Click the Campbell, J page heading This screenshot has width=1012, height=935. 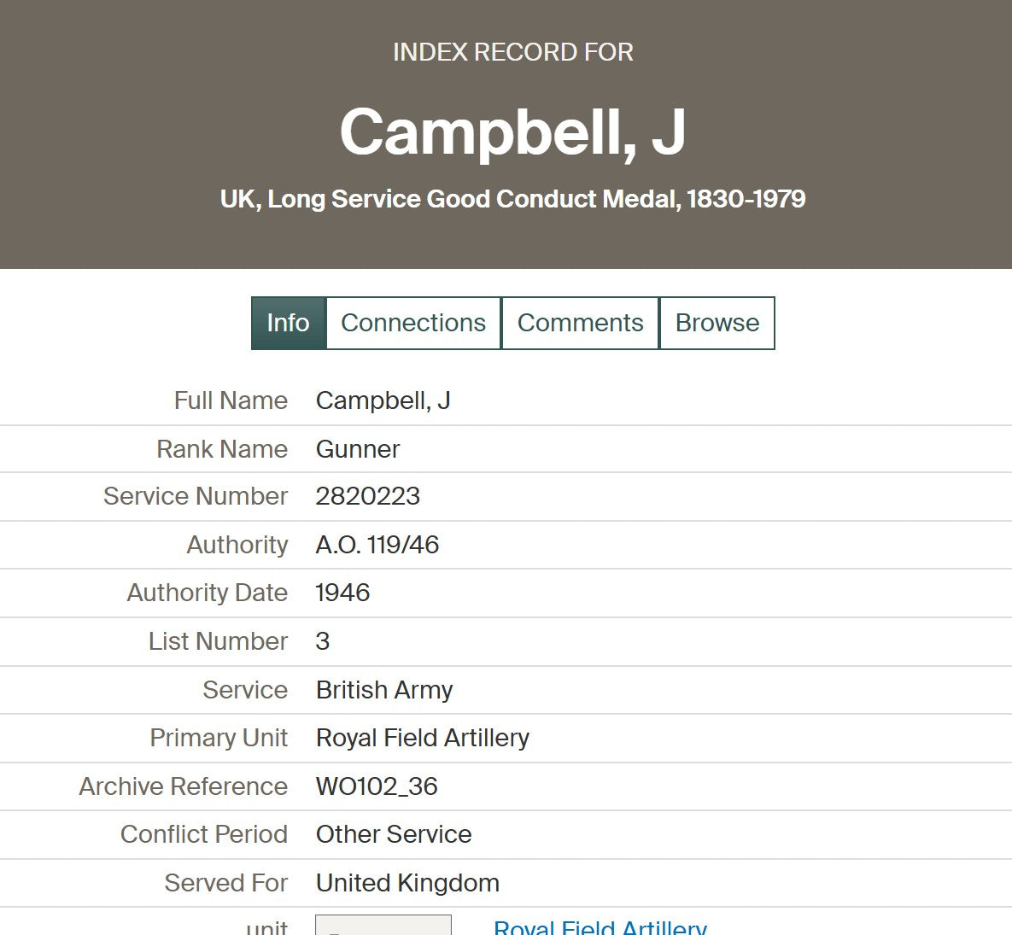click(x=512, y=131)
